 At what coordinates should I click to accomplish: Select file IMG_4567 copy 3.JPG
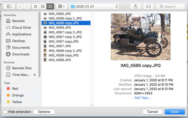pyautogui.click(x=65, y=37)
